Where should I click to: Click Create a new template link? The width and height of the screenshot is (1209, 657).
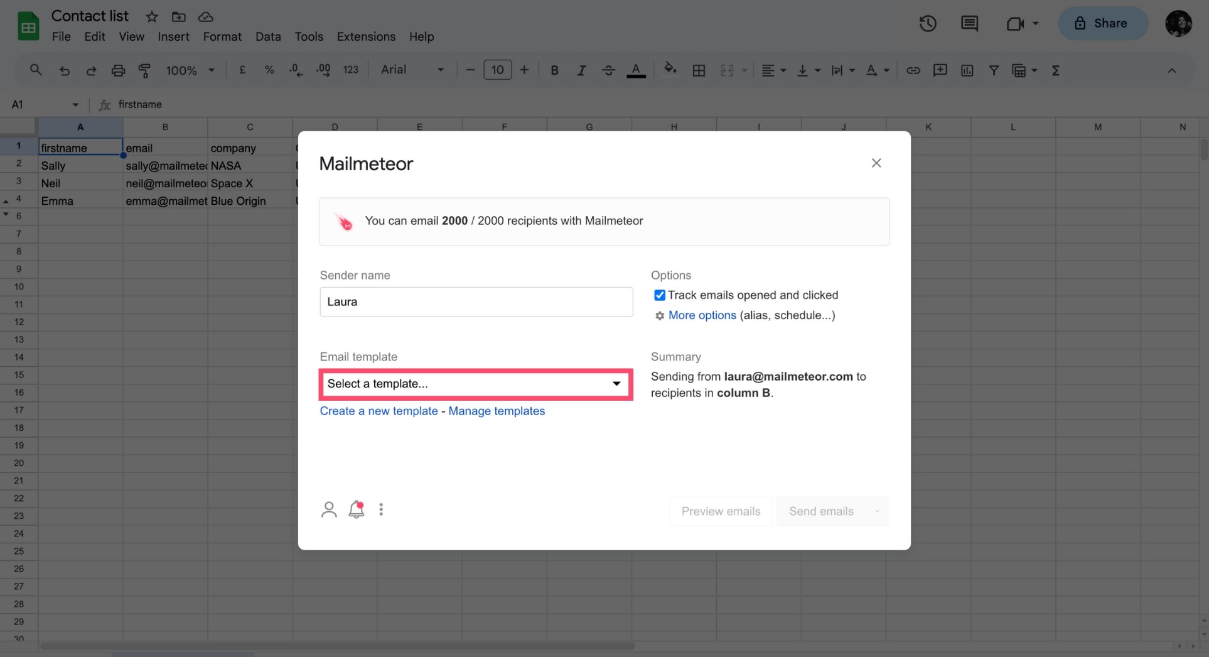click(x=379, y=411)
